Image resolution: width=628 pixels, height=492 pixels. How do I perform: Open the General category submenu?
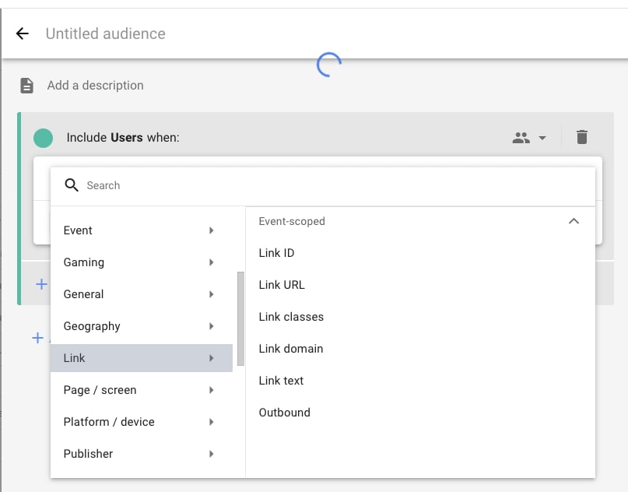point(140,294)
